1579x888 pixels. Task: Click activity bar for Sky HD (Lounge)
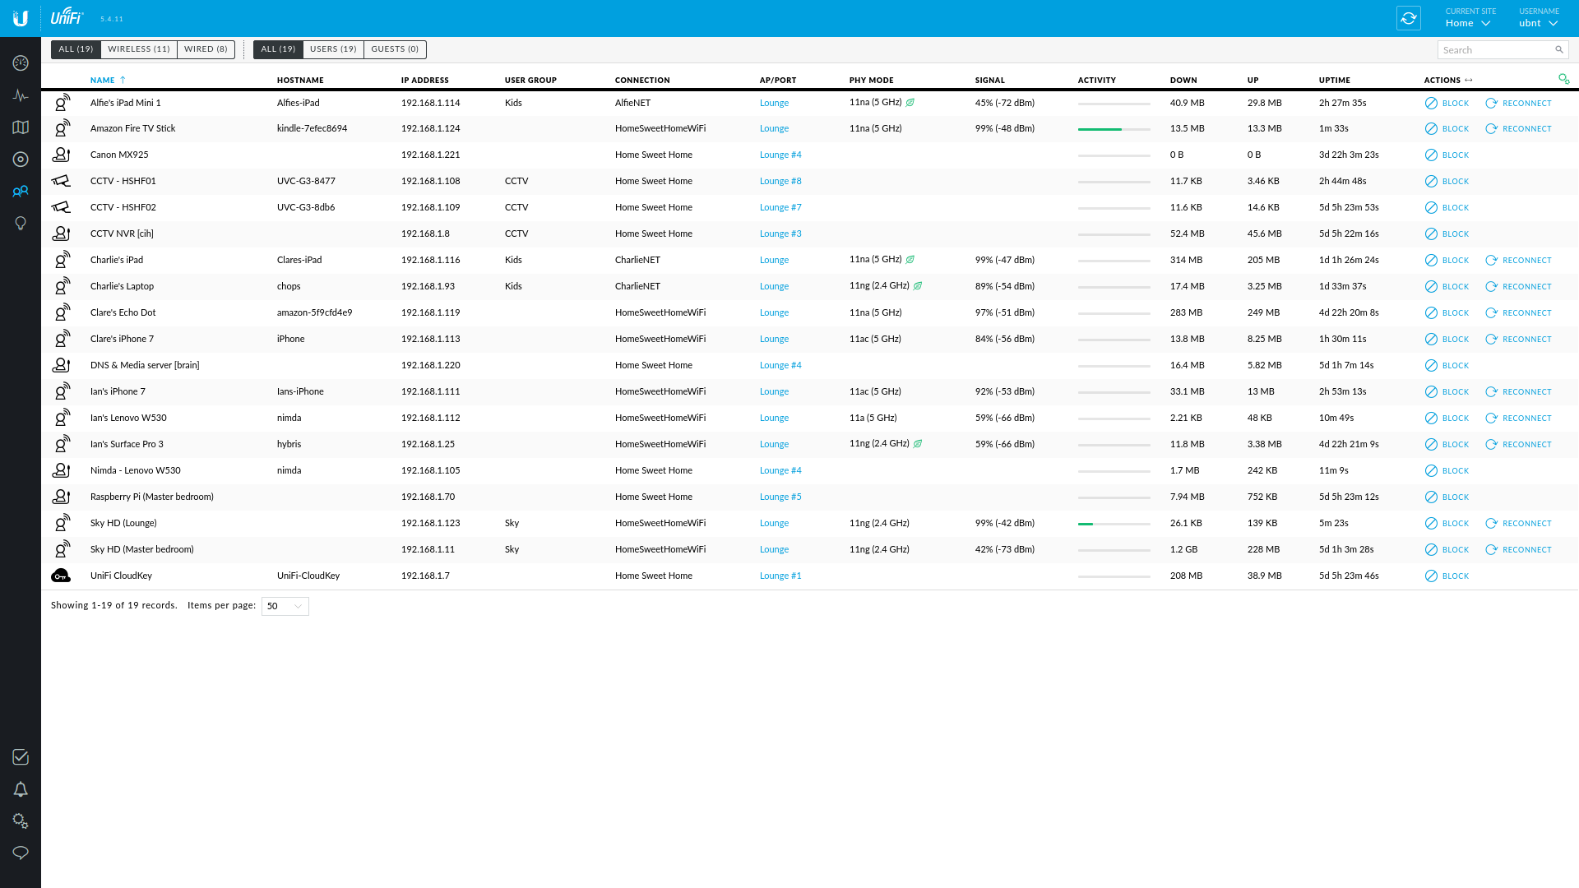[1114, 524]
